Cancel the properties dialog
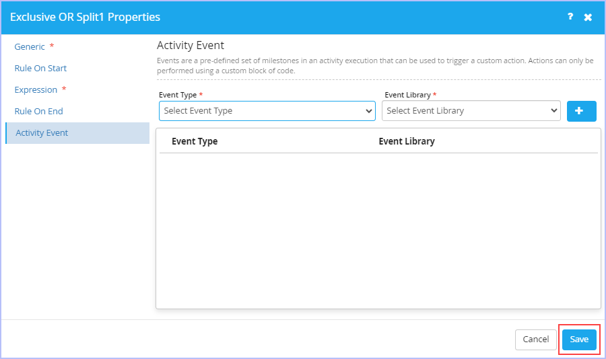Viewport: 606px width, 359px height. 536,340
